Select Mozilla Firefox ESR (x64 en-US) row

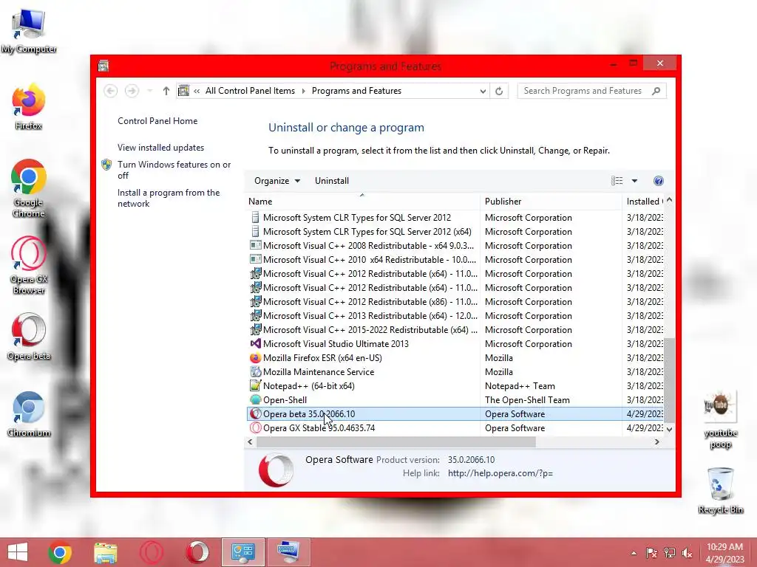[455, 358]
